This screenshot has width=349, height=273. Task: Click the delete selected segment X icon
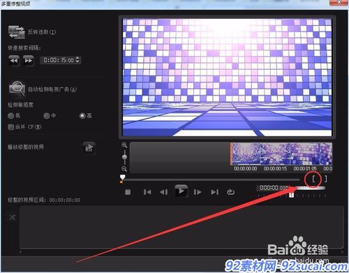click(12, 217)
